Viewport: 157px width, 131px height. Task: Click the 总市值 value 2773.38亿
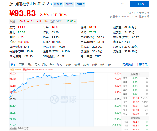(131, 47)
